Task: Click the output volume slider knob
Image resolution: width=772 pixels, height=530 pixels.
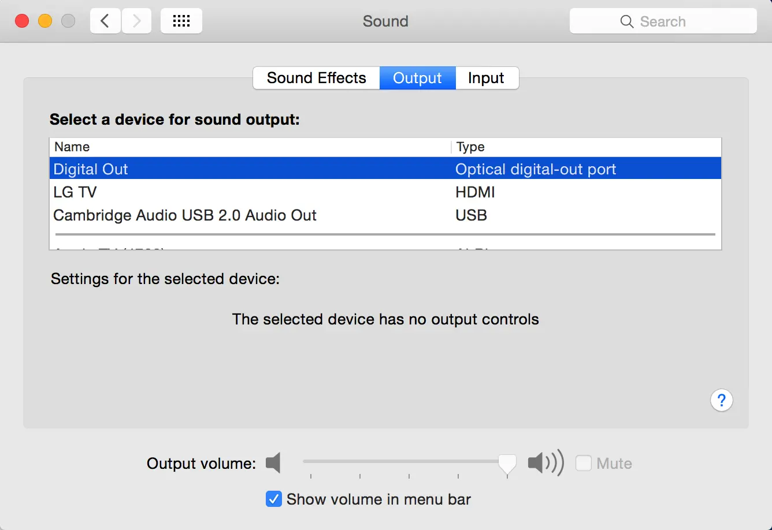Action: pyautogui.click(x=507, y=463)
